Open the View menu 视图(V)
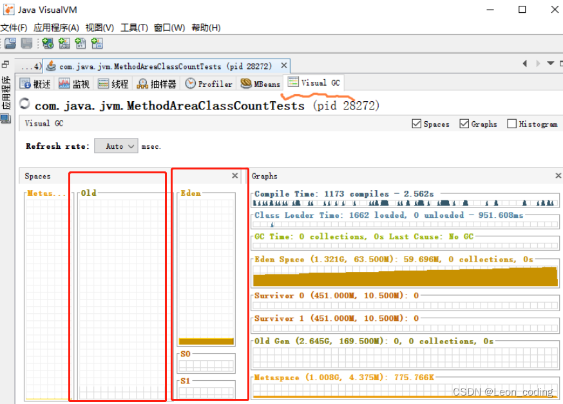563x404 pixels. pos(99,28)
